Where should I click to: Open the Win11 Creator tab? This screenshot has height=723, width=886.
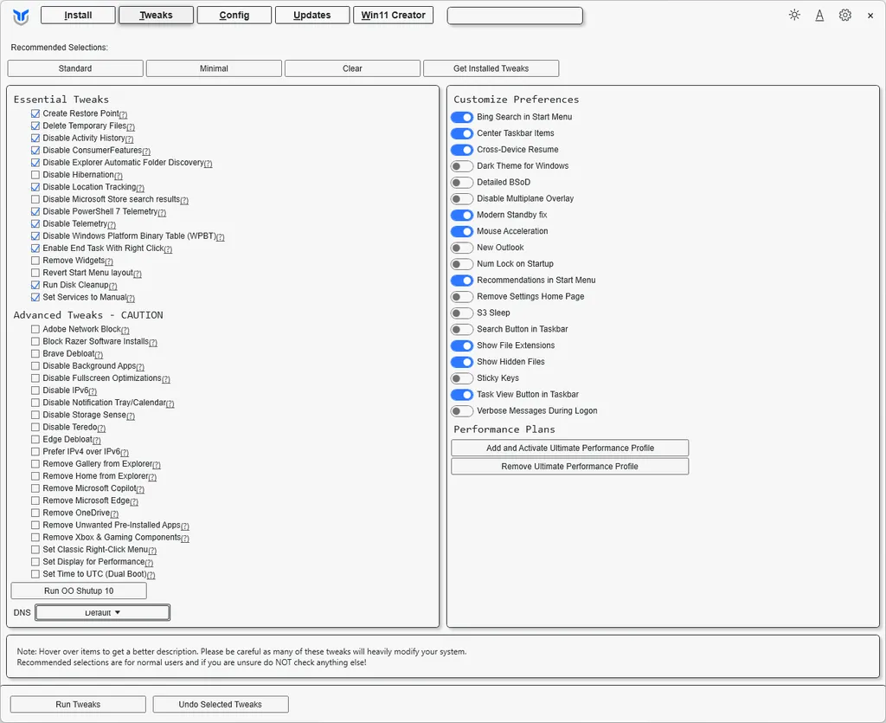pos(394,15)
